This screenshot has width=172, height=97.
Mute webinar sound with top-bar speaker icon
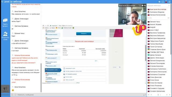click(159, 2)
